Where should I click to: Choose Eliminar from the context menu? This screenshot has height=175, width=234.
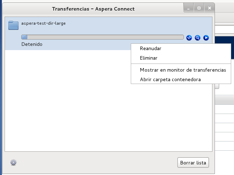pyautogui.click(x=181, y=58)
